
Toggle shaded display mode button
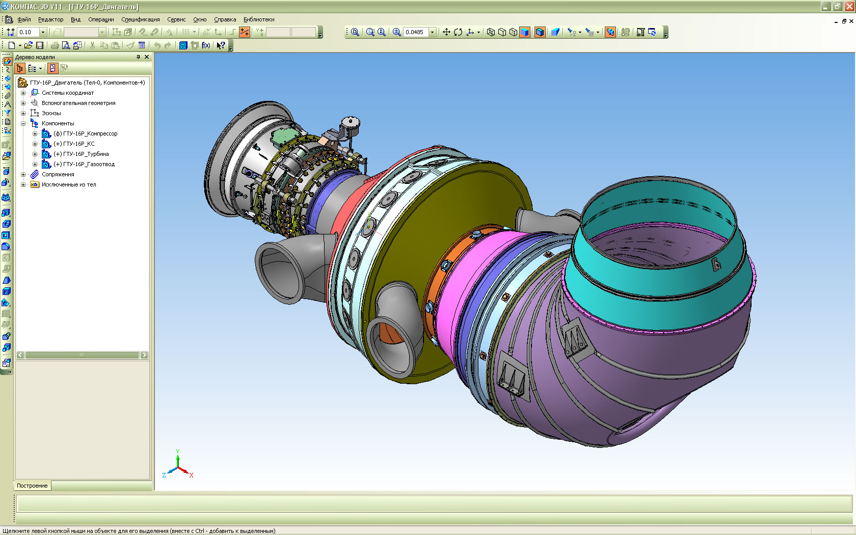[x=525, y=32]
